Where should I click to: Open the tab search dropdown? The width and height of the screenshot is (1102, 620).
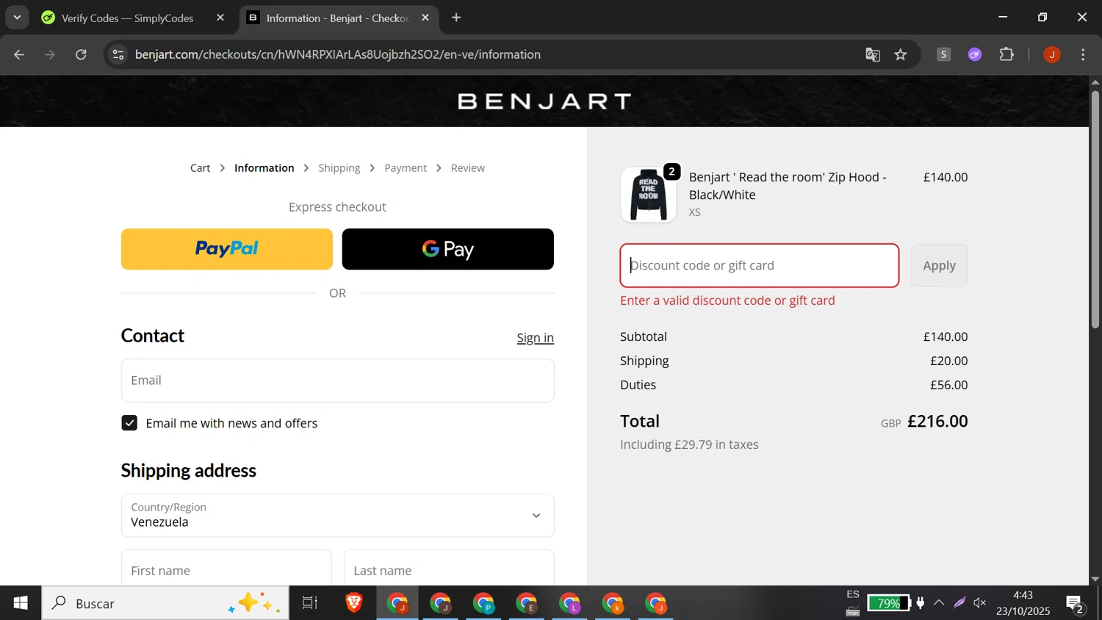(x=17, y=18)
